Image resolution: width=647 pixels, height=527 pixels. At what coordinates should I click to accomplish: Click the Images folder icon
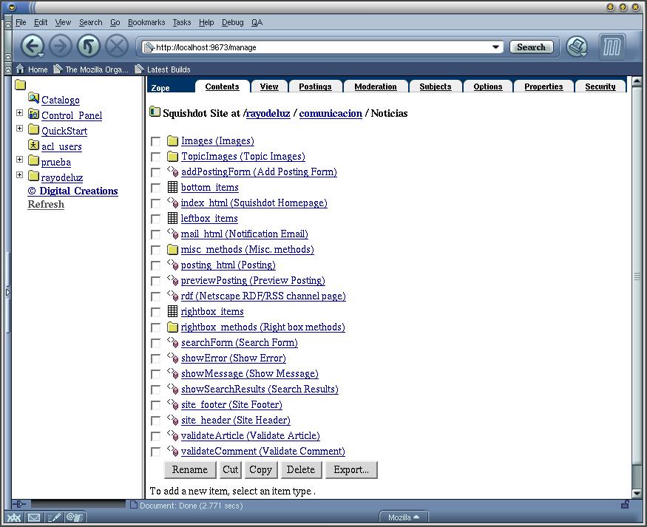coord(172,141)
